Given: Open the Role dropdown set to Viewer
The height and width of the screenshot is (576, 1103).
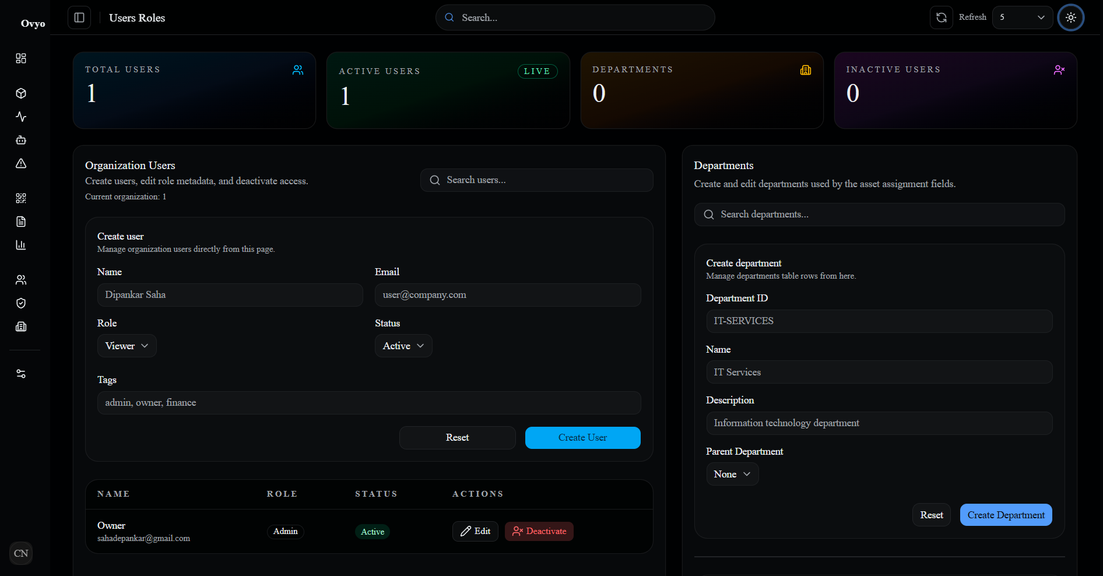Looking at the screenshot, I should point(127,346).
